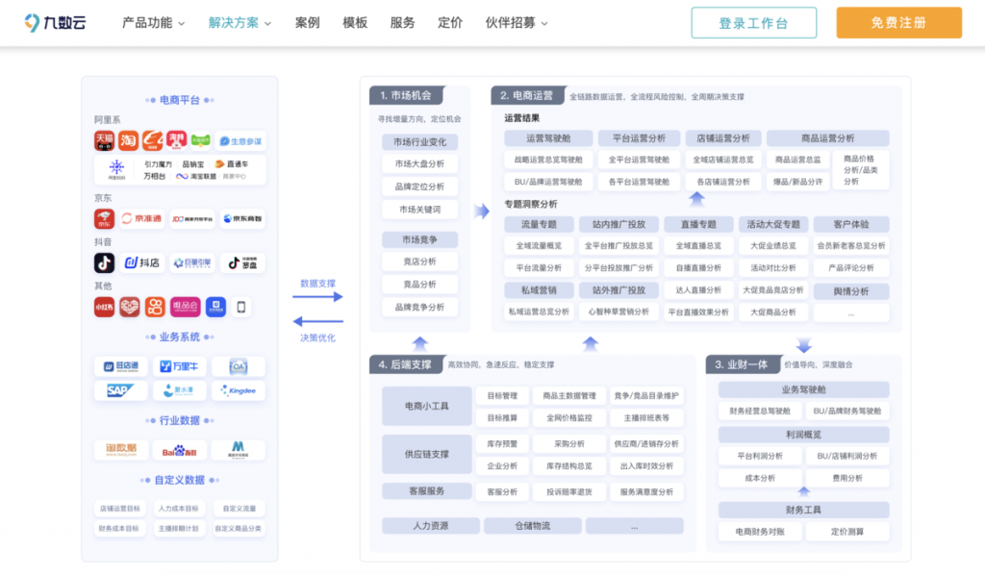Image resolution: width=985 pixels, height=574 pixels.
Task: Select the SAP system icon
Action: tap(119, 389)
